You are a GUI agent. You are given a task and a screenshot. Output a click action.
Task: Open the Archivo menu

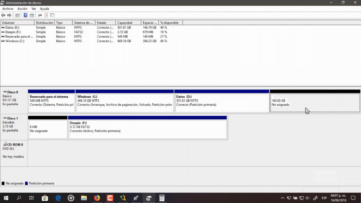pos(8,8)
